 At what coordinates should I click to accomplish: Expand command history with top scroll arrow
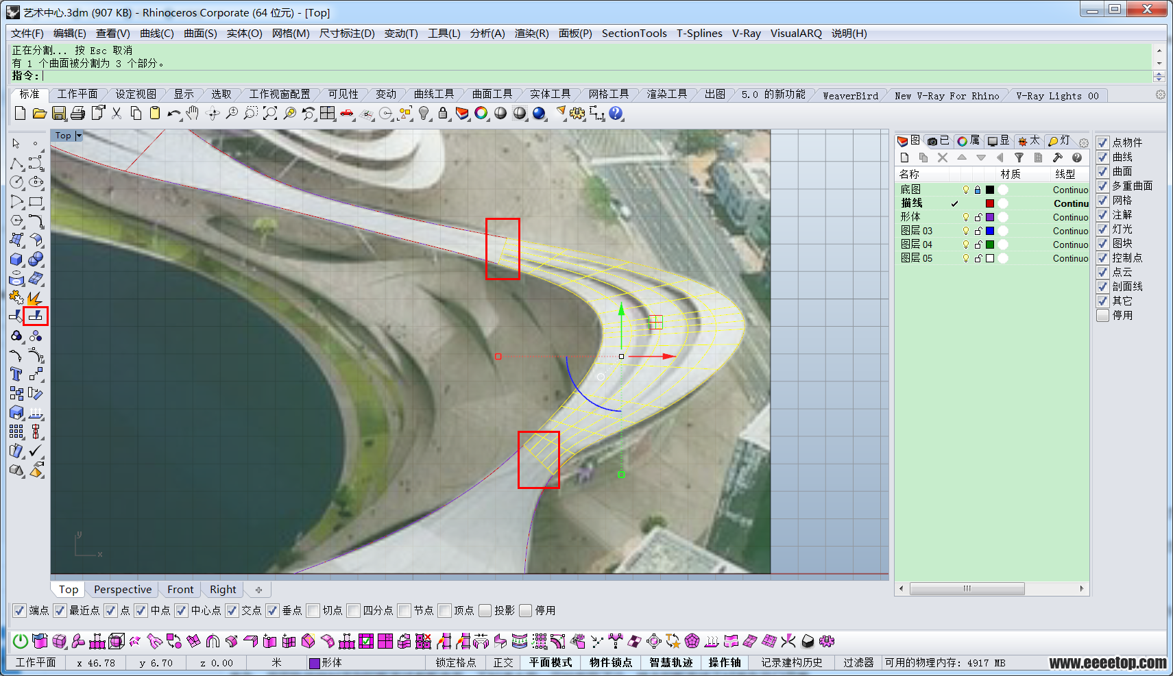point(1159,51)
